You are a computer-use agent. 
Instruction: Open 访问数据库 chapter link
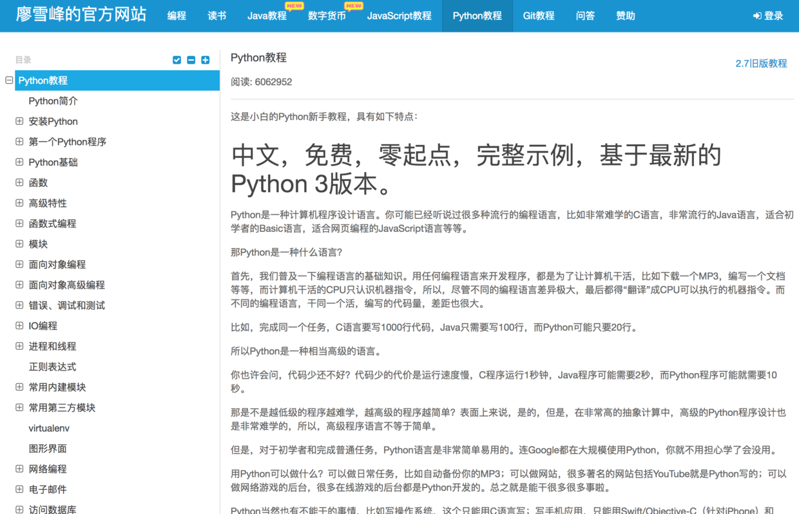(x=52, y=509)
